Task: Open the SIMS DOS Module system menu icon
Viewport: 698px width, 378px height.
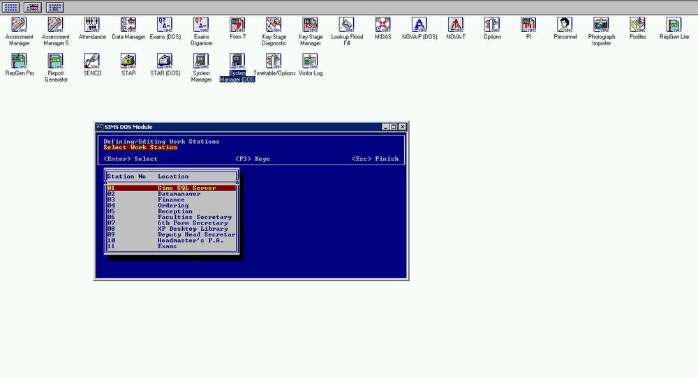Action: (100, 127)
